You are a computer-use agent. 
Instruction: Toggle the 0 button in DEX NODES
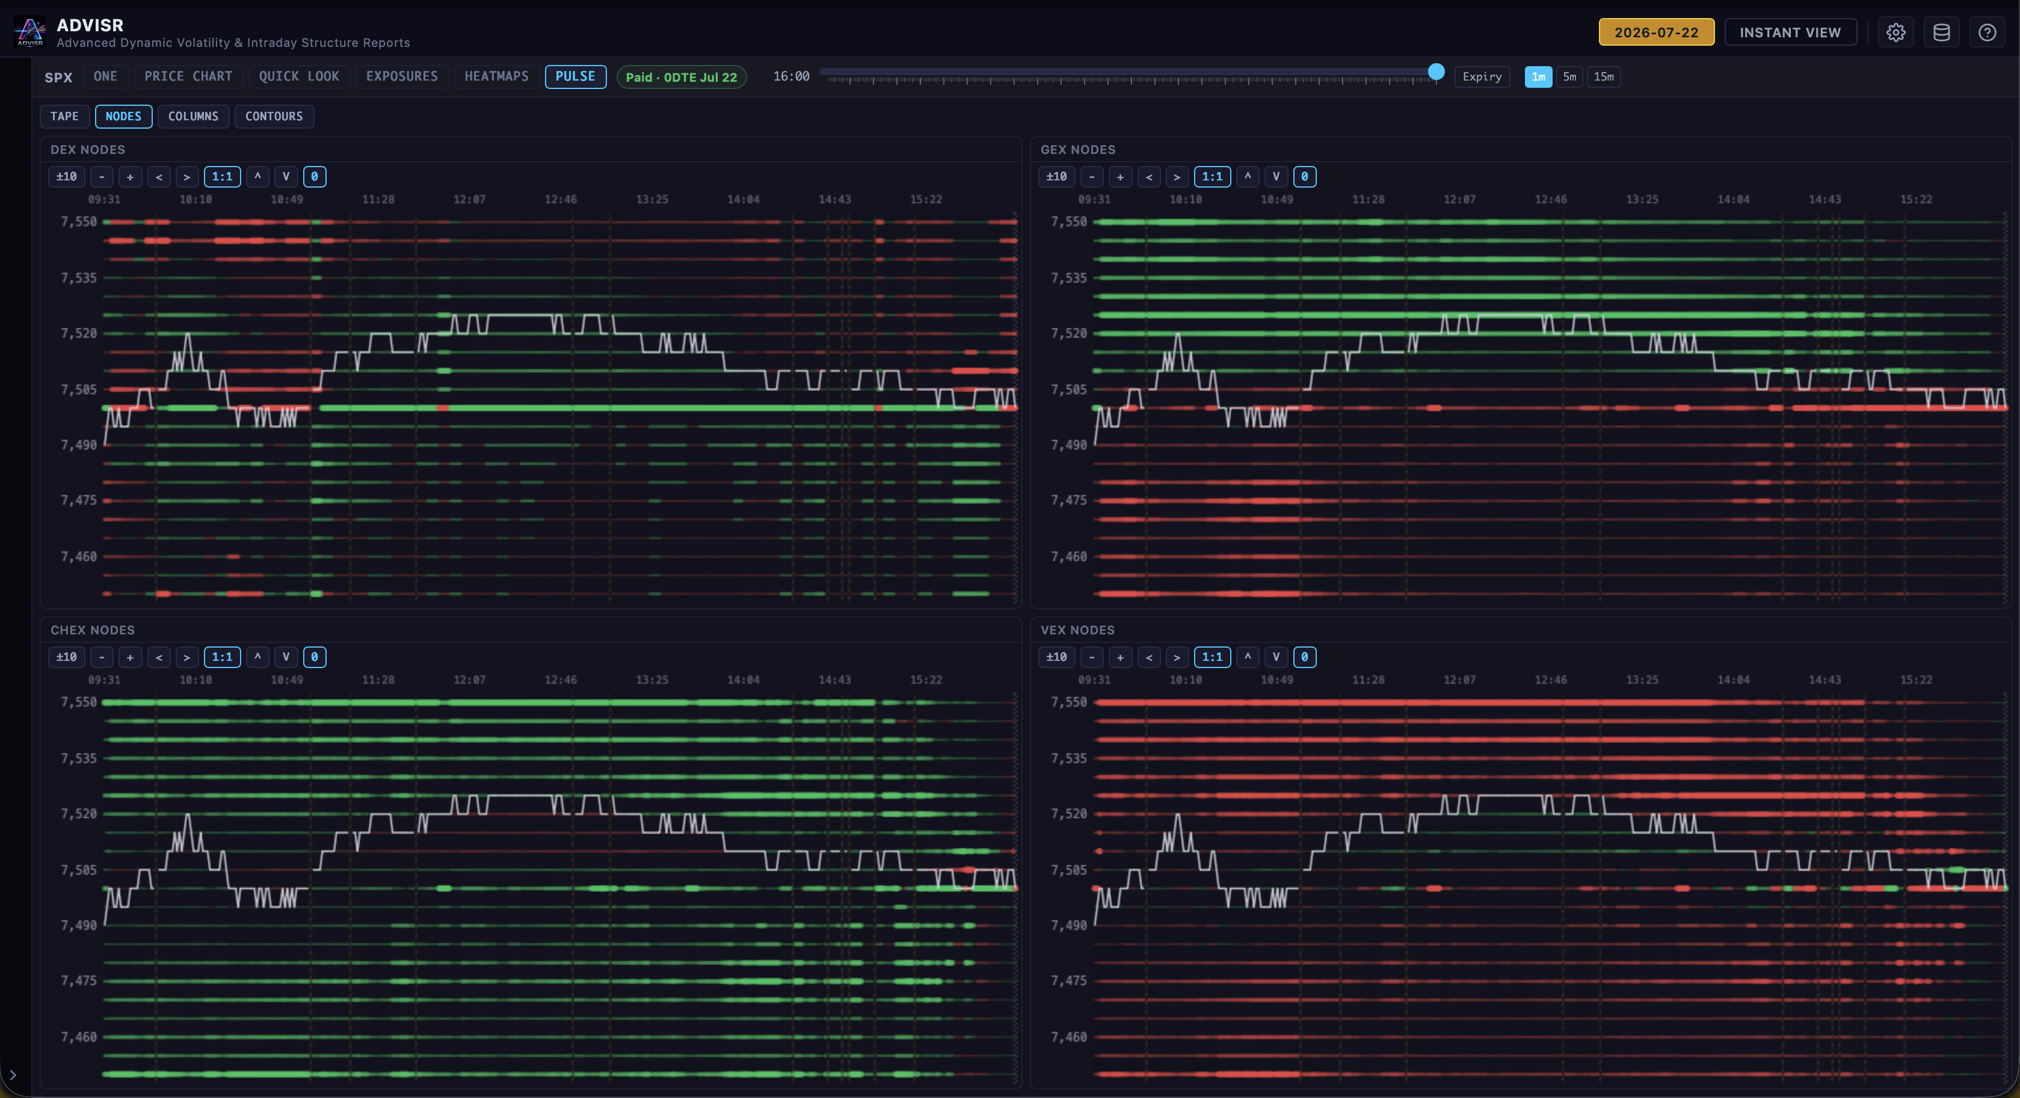pos(315,176)
